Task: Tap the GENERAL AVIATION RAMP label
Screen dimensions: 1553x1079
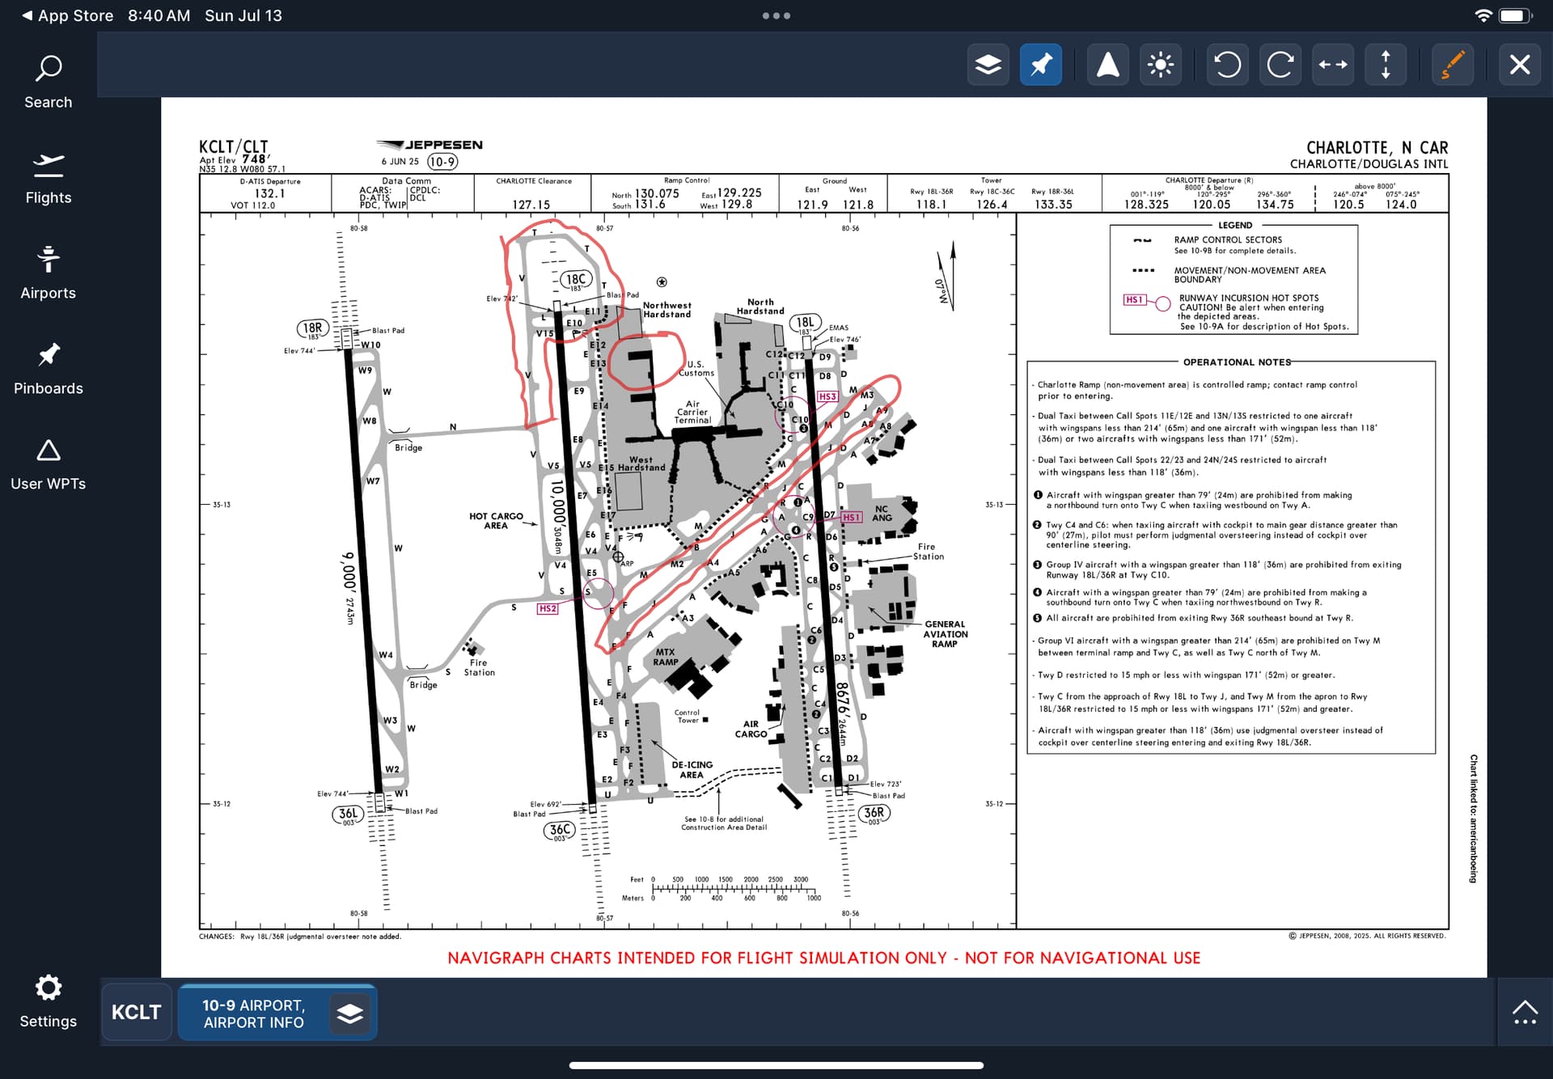Action: tap(945, 634)
